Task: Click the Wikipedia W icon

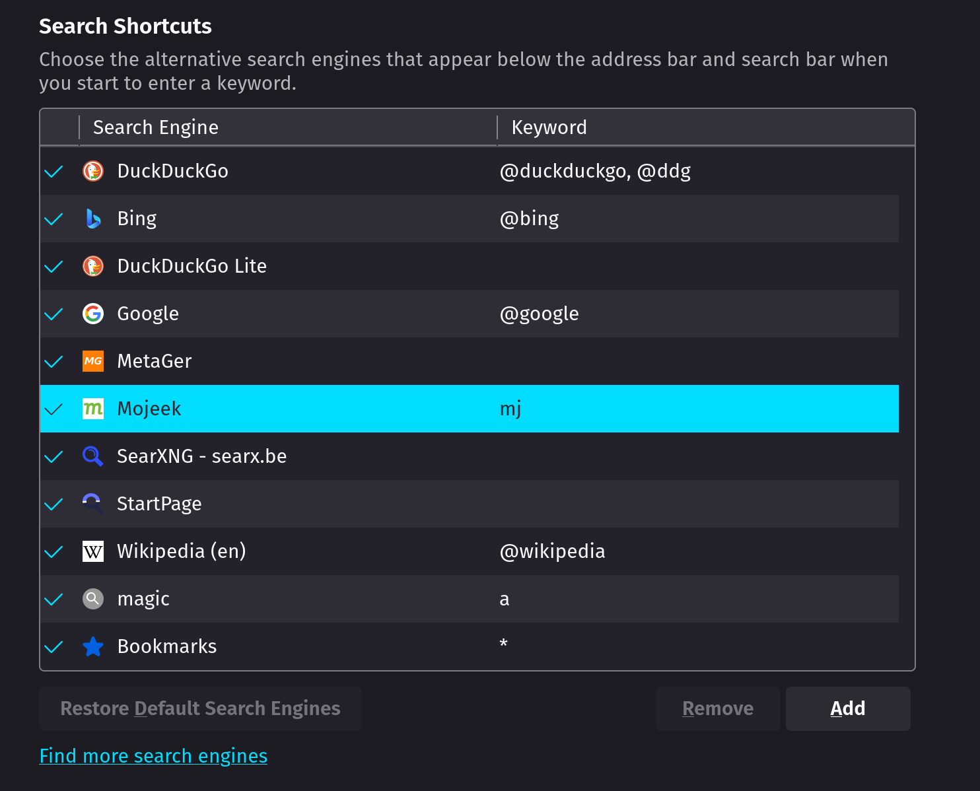Action: coord(93,551)
